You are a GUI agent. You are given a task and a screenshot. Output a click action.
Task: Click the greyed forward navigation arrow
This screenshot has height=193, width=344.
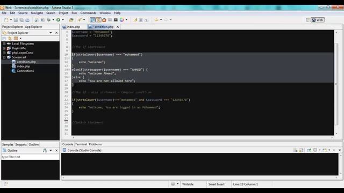tap(166, 20)
